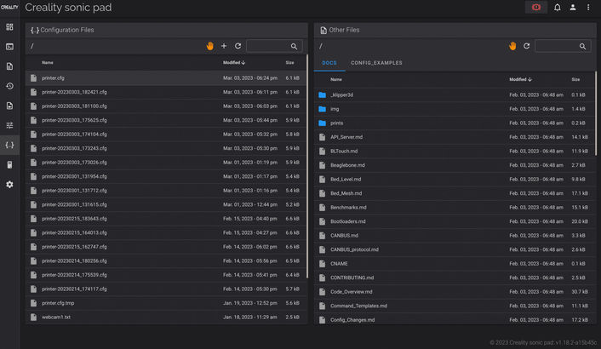Viewport: 601px width, 349px height.
Task: Sort Other Files by Size
Action: (575, 79)
